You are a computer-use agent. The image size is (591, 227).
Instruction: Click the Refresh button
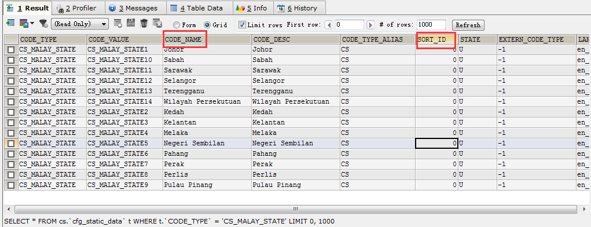tap(468, 25)
